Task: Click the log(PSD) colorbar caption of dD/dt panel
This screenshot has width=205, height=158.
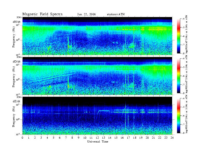Action: pyautogui.click(x=187, y=74)
